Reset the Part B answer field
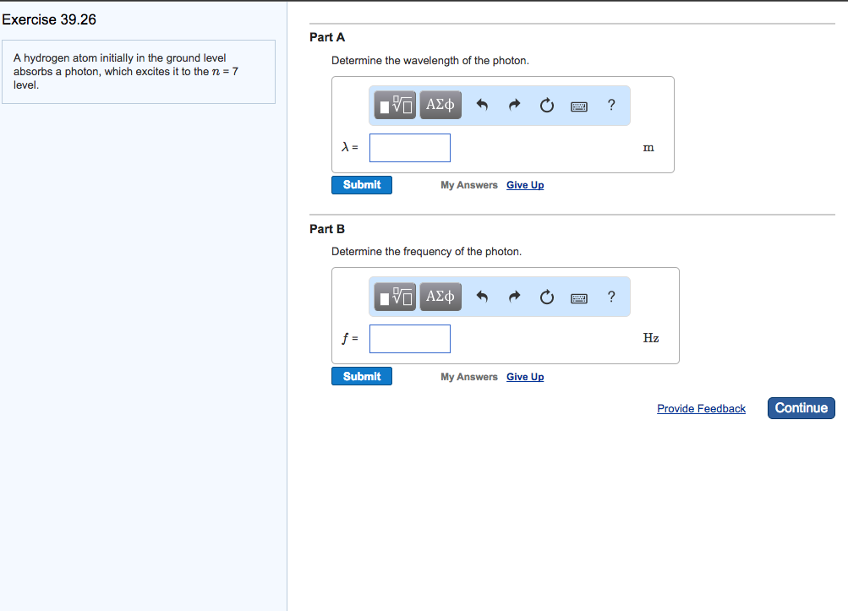The height and width of the screenshot is (611, 848). 546,297
